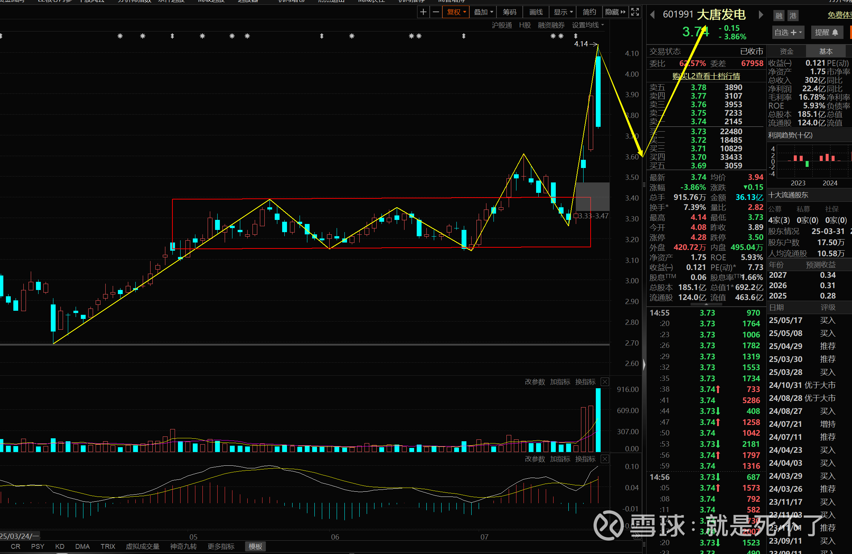Click the 2027 forecast earnings row
852x554 pixels.
pyautogui.click(x=809, y=275)
